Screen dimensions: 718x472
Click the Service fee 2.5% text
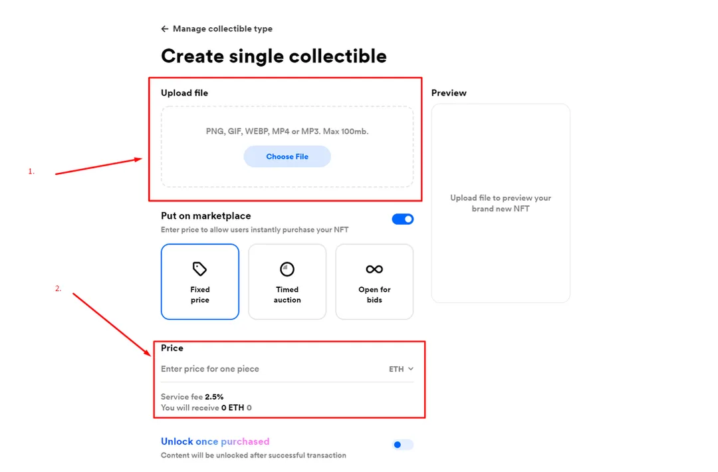coord(192,397)
